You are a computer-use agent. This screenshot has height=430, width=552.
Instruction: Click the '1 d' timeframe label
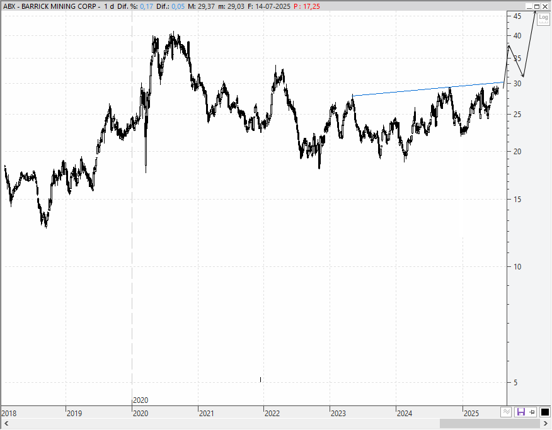tap(109, 6)
